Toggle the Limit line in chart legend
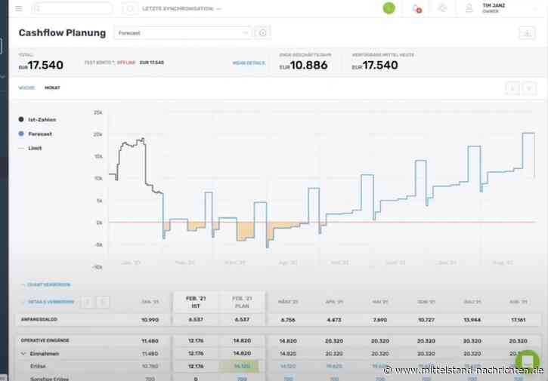This screenshot has width=548, height=381. click(x=32, y=149)
